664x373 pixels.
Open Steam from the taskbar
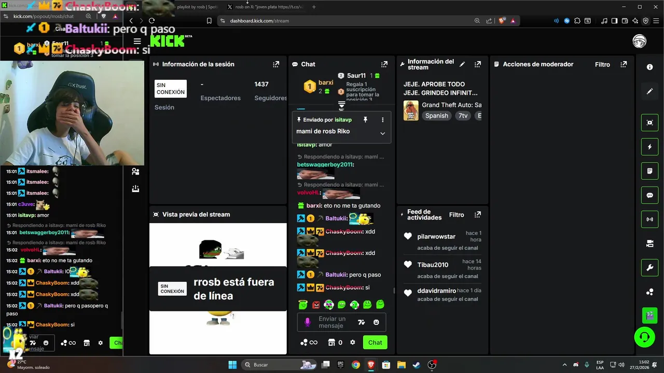click(417, 365)
